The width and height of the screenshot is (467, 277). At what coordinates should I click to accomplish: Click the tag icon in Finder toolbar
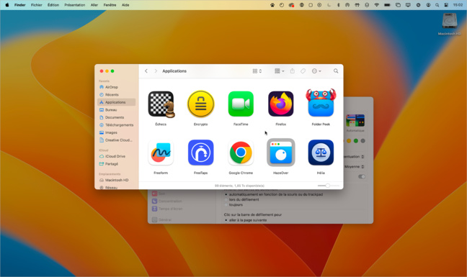(303, 71)
